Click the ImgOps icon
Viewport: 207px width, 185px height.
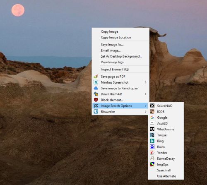click(152, 164)
